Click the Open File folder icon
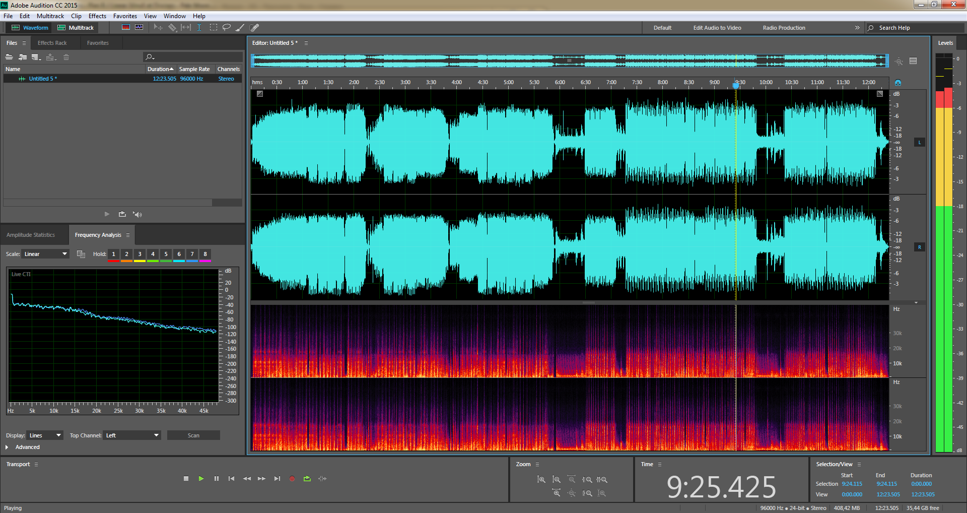The height and width of the screenshot is (513, 967). (x=9, y=57)
